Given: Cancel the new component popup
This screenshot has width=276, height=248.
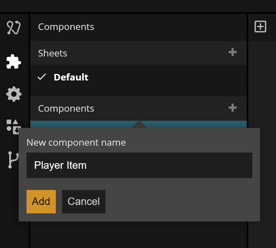Looking at the screenshot, I should [x=84, y=202].
